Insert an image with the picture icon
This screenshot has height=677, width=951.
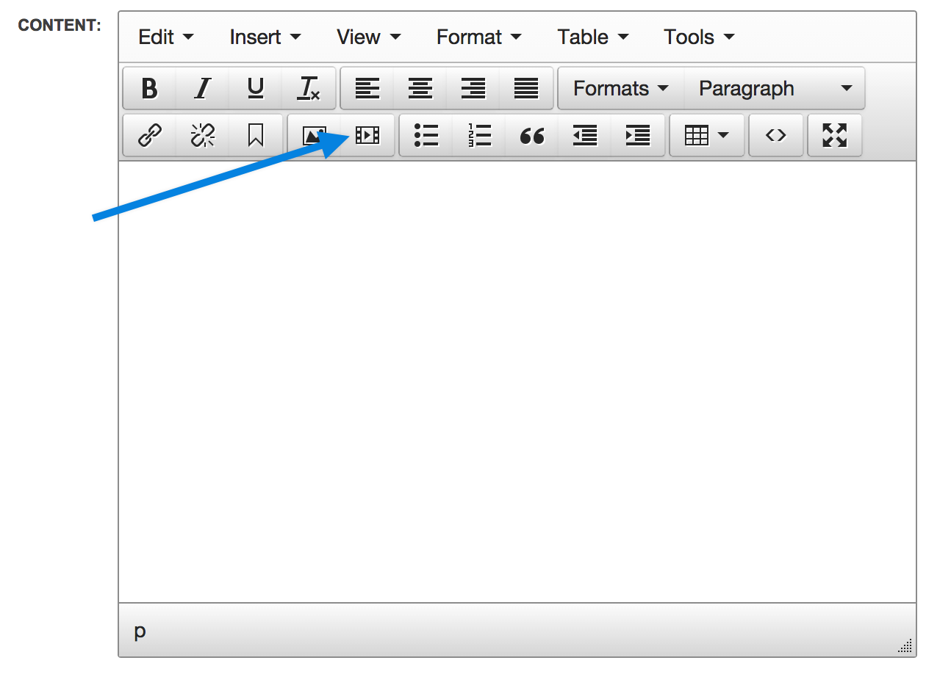point(315,135)
